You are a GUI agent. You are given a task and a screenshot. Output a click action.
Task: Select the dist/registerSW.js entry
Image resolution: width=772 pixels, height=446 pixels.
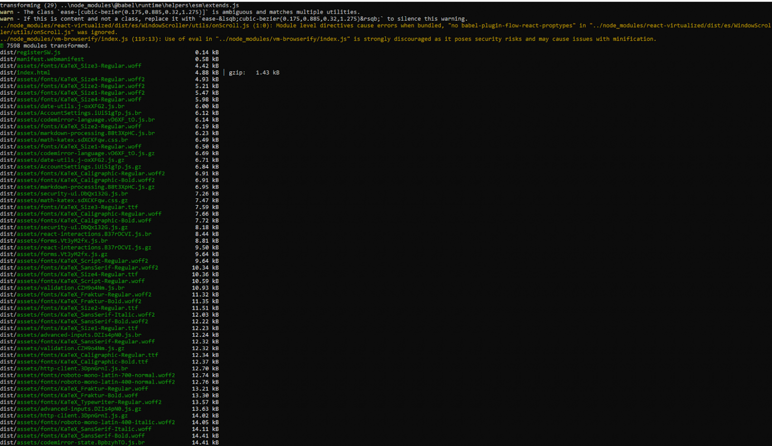[x=30, y=52]
